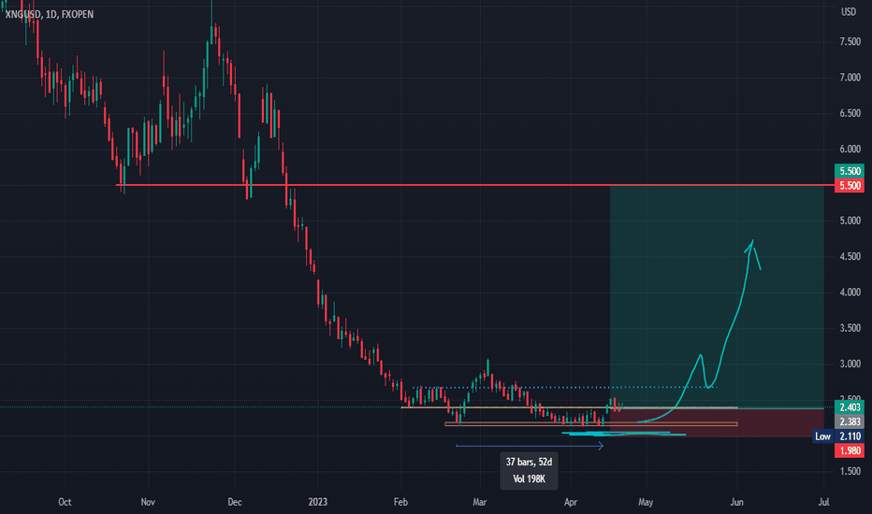Click the 4.500 price axis label
Viewport: 872px width, 514px height.
[850, 257]
